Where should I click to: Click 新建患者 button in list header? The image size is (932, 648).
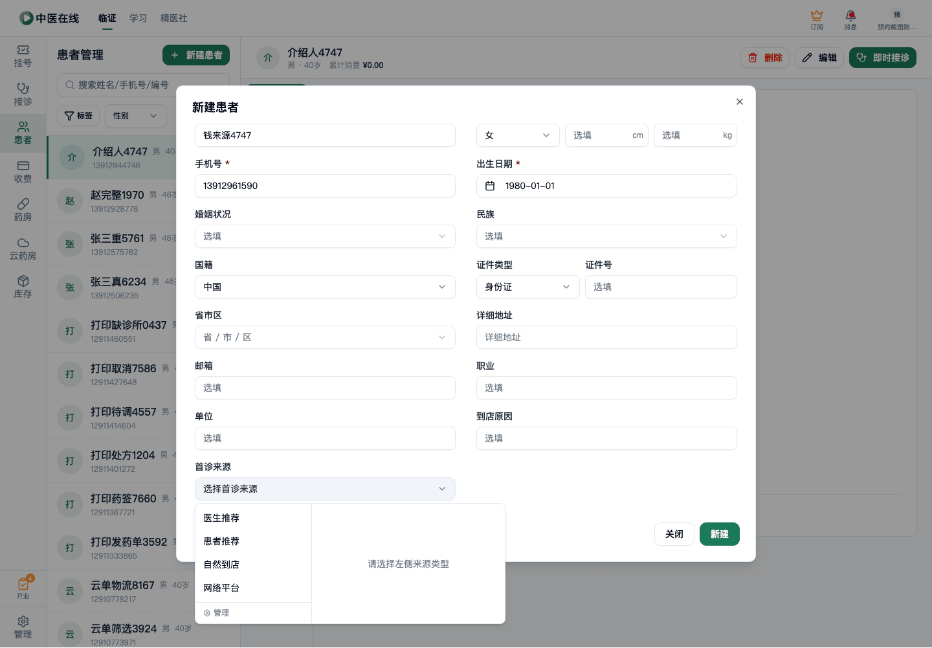pyautogui.click(x=196, y=55)
